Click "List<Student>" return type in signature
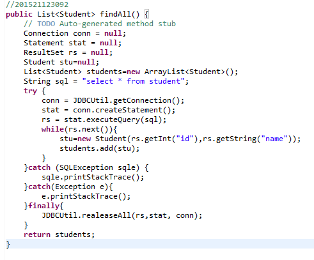This screenshot has width=314, height=260. point(66,14)
